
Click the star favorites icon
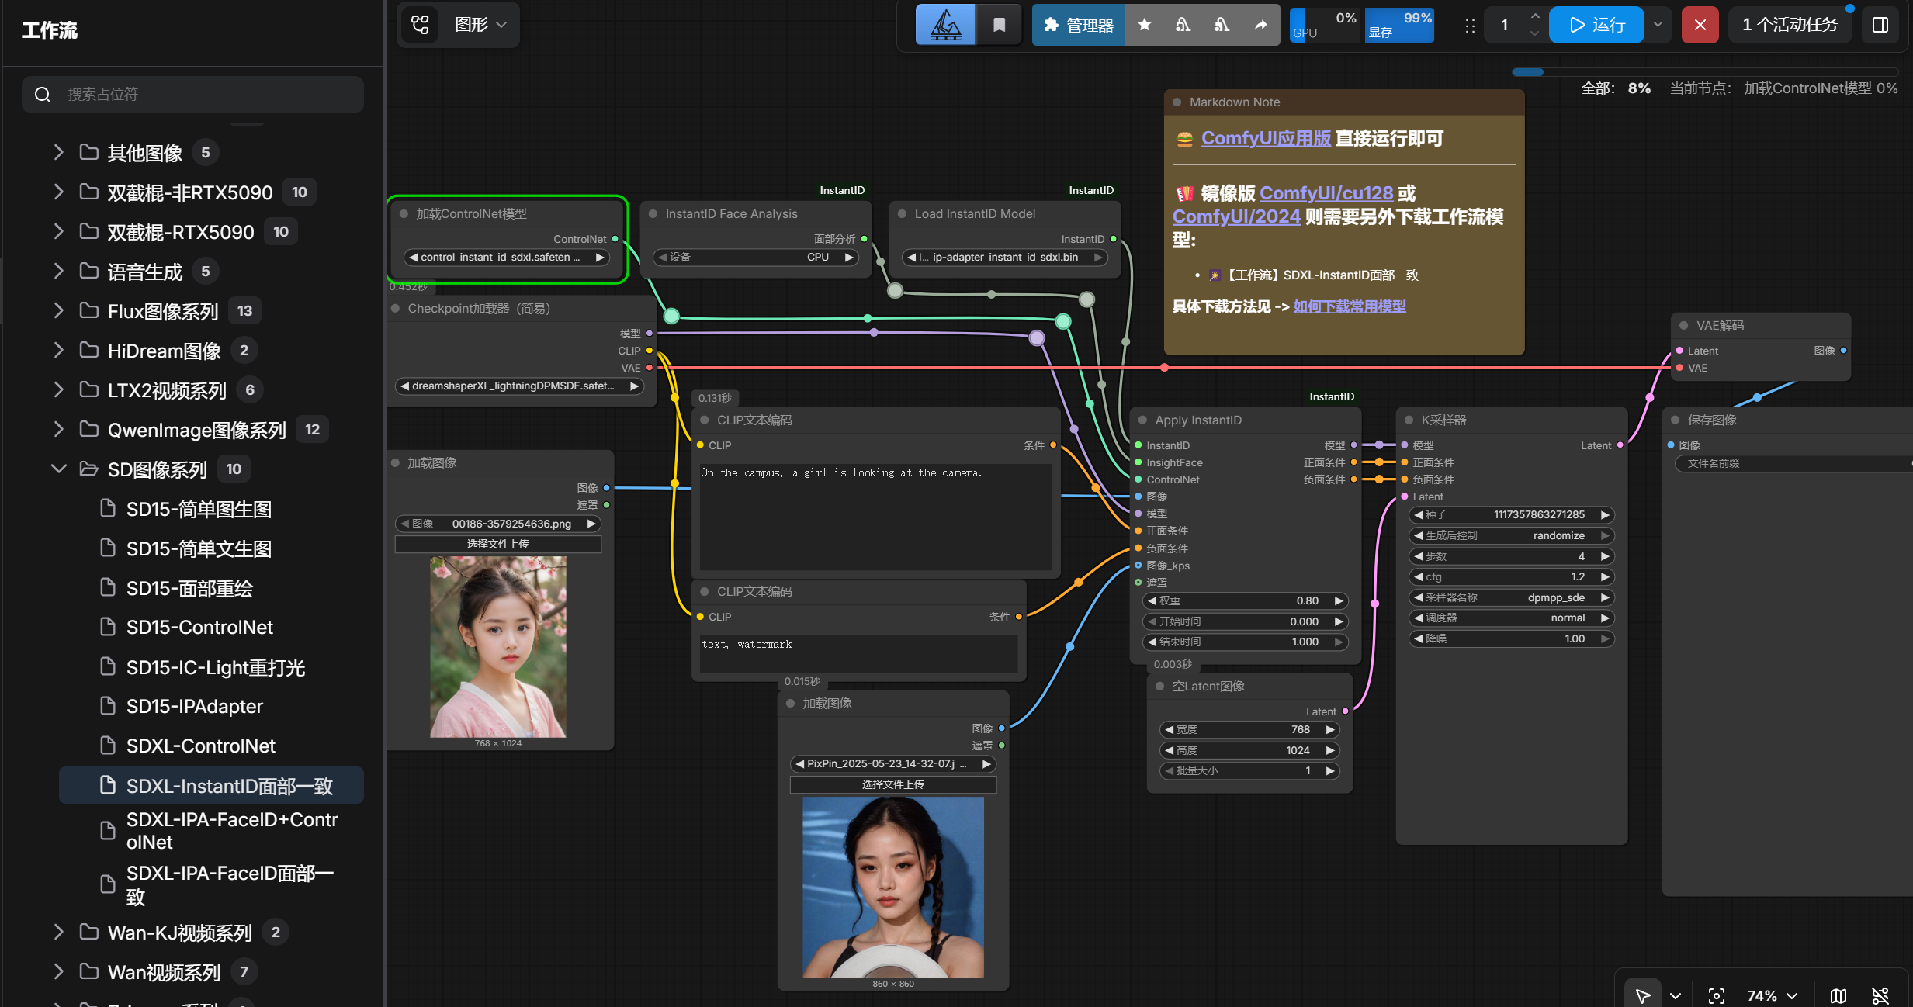click(1144, 25)
